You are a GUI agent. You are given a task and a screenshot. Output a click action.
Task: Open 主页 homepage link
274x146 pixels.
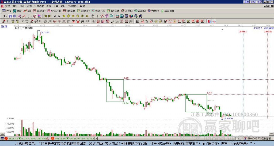(260, 2)
